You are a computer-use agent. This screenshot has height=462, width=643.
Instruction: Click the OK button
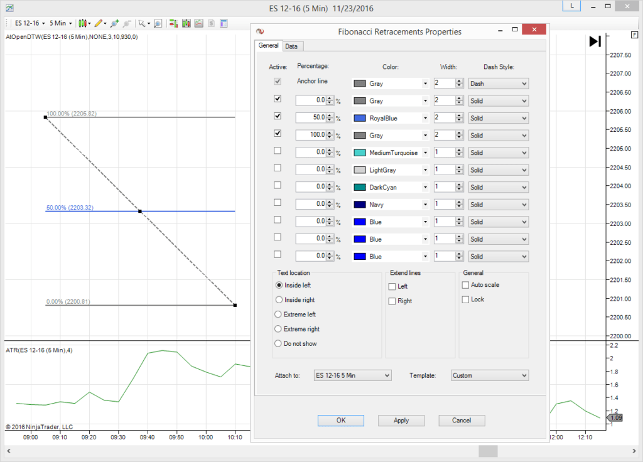(x=341, y=420)
